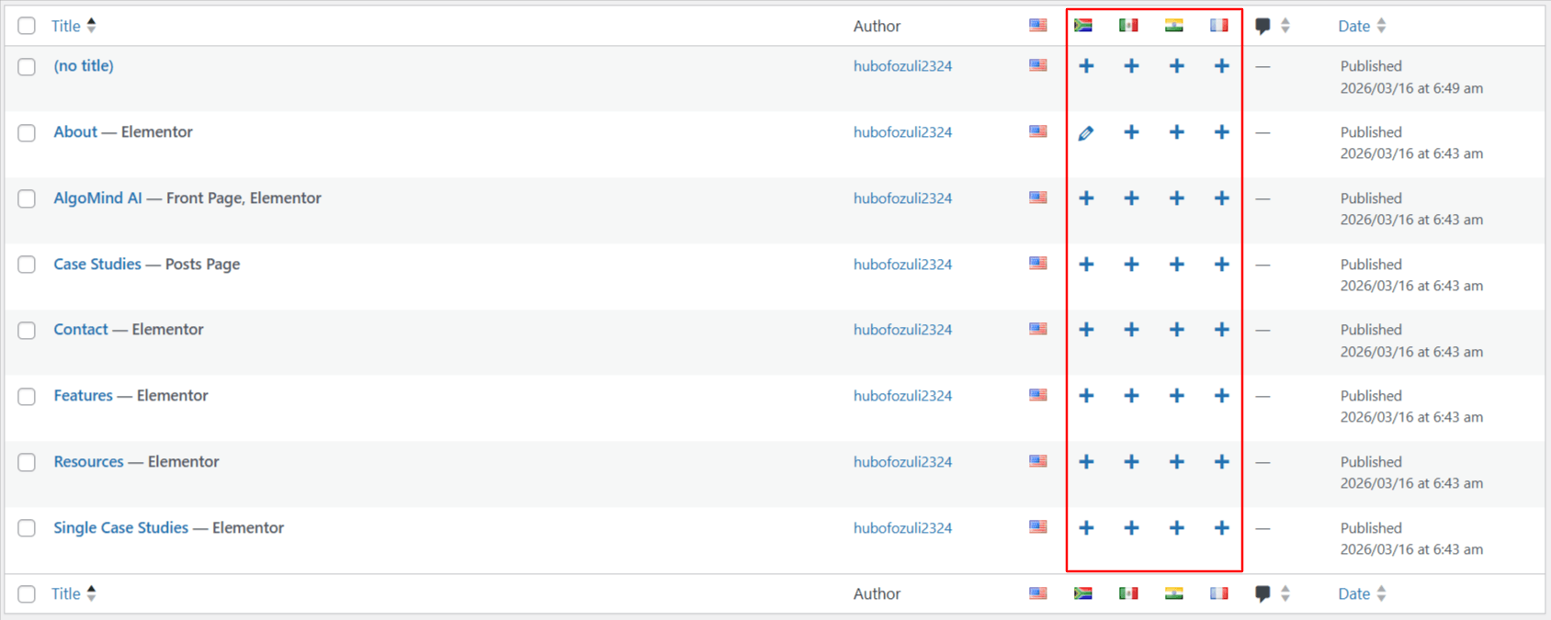Click the comments sort arrows in the footer

[1285, 594]
